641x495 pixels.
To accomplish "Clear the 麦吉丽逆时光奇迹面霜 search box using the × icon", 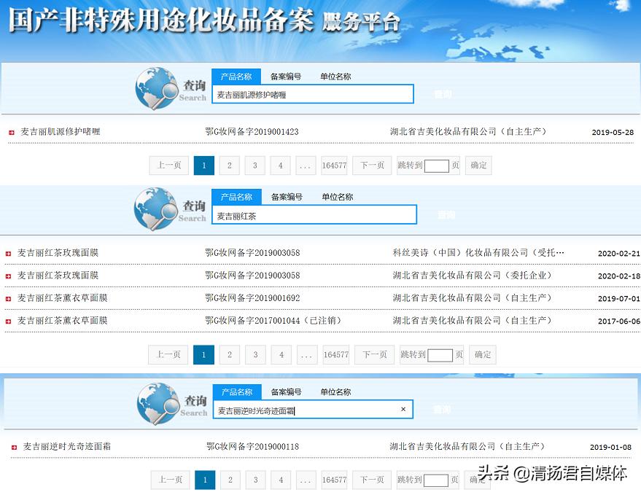I will (403, 410).
